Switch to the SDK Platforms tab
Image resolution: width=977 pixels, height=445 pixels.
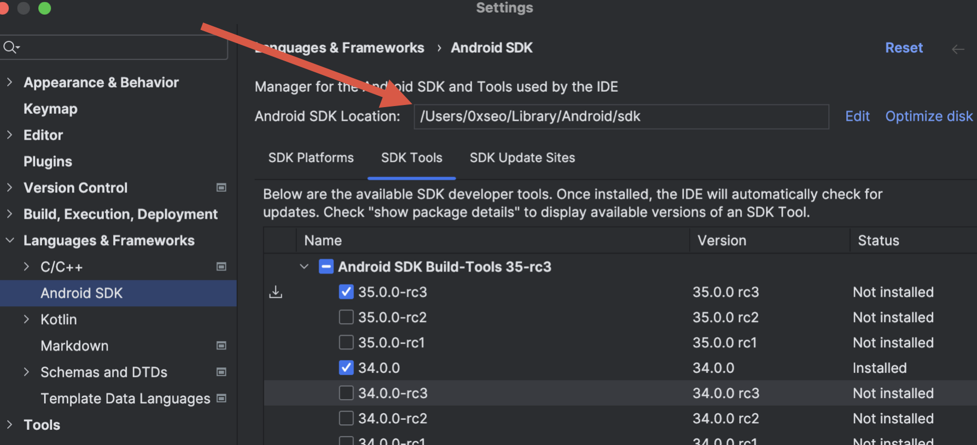311,158
